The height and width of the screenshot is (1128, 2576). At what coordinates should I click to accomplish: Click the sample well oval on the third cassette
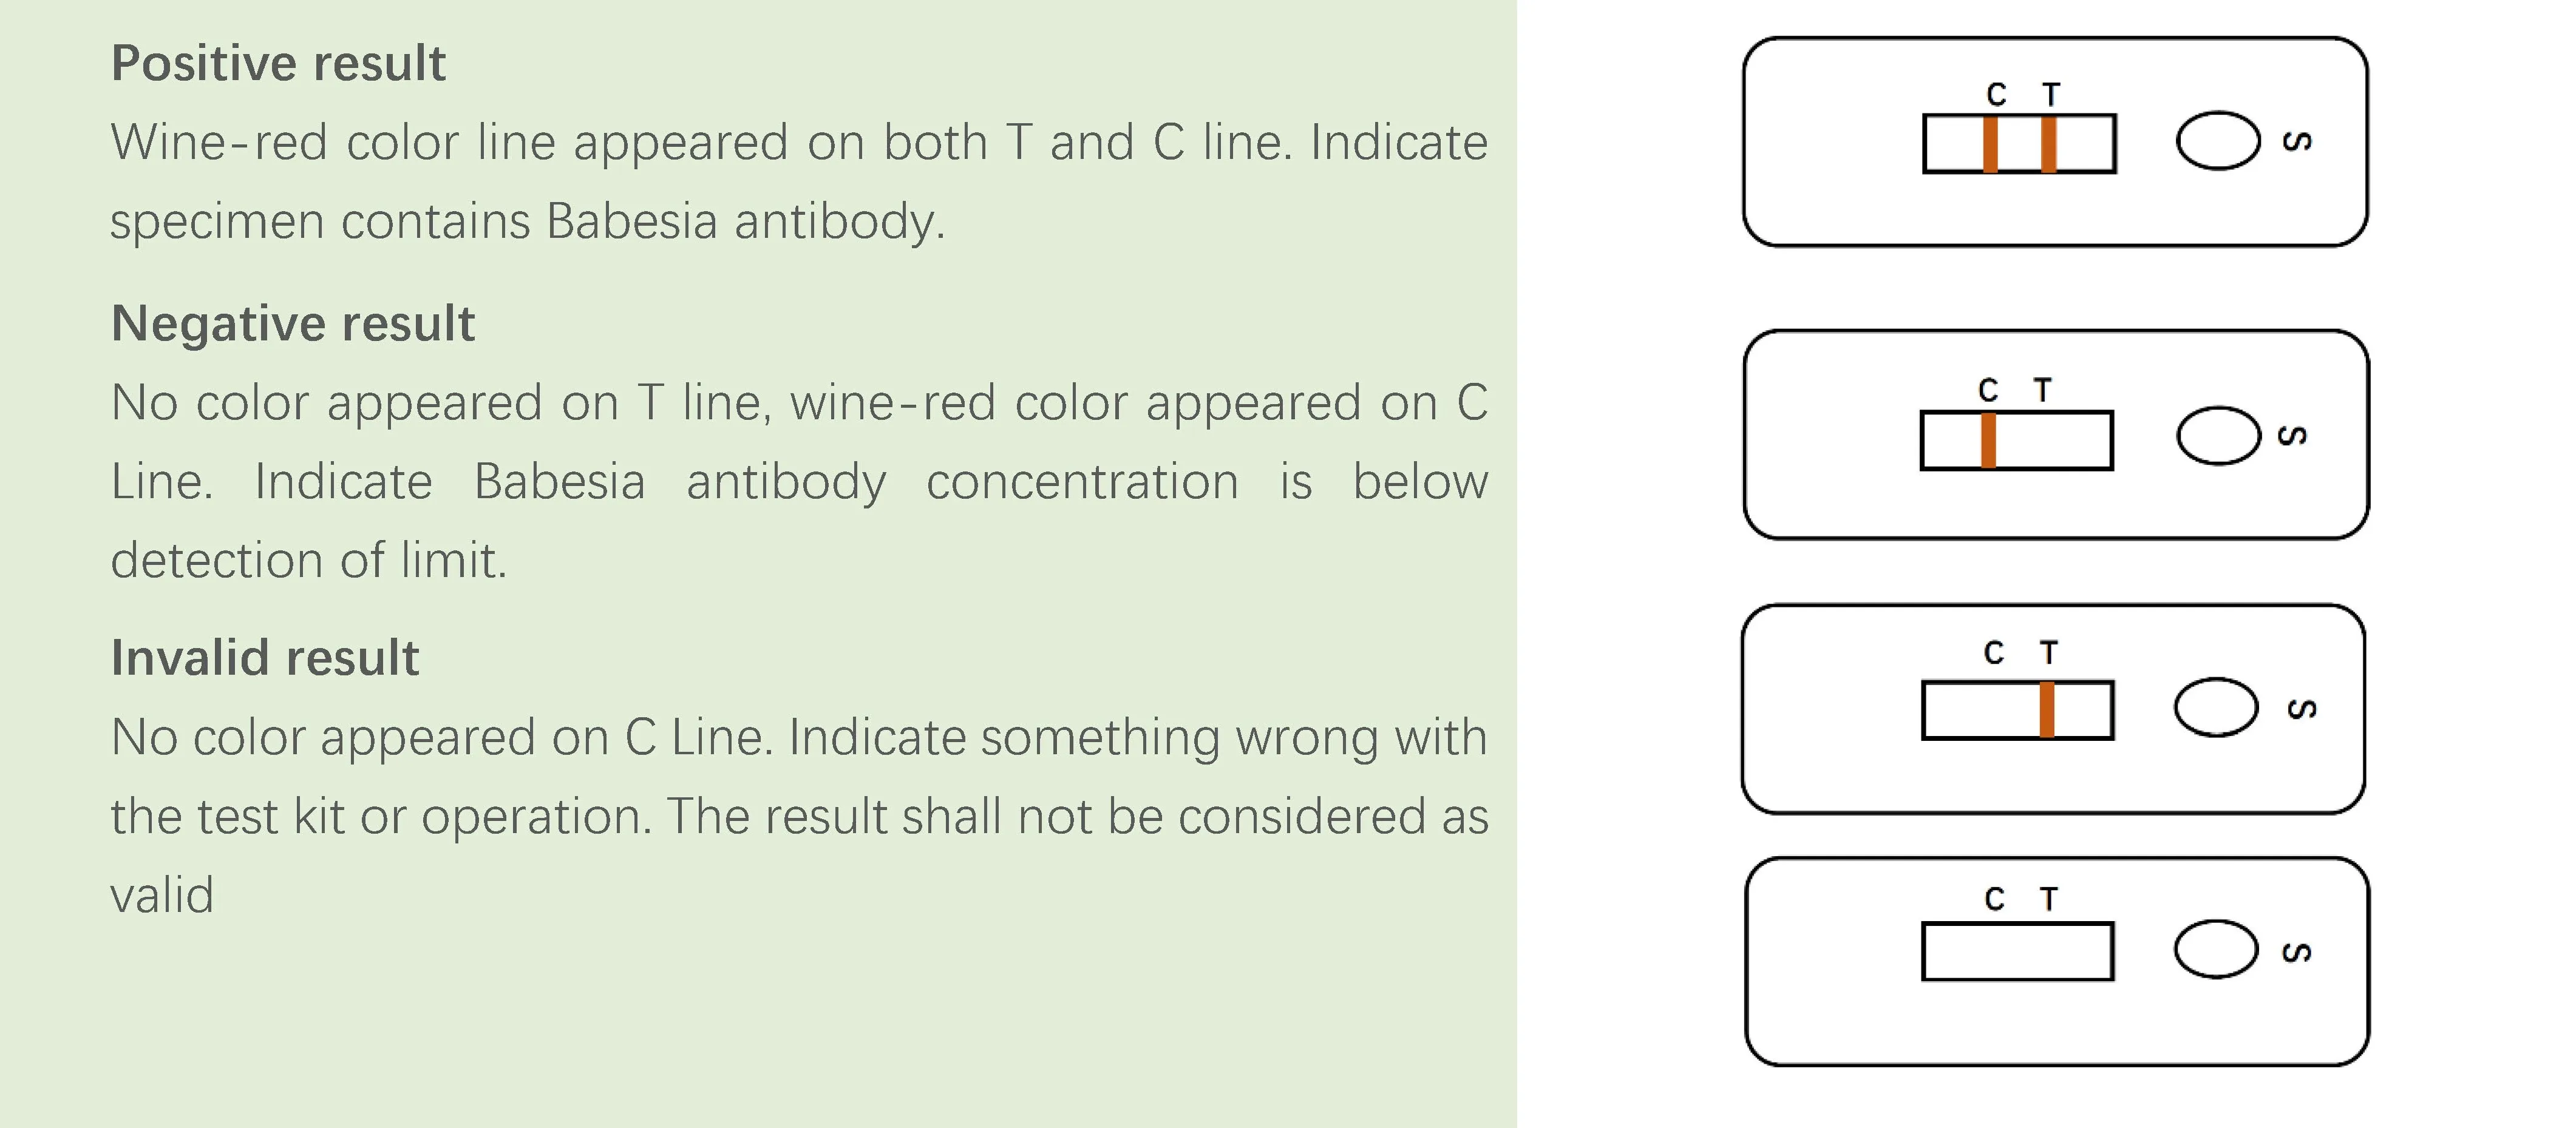(2216, 708)
